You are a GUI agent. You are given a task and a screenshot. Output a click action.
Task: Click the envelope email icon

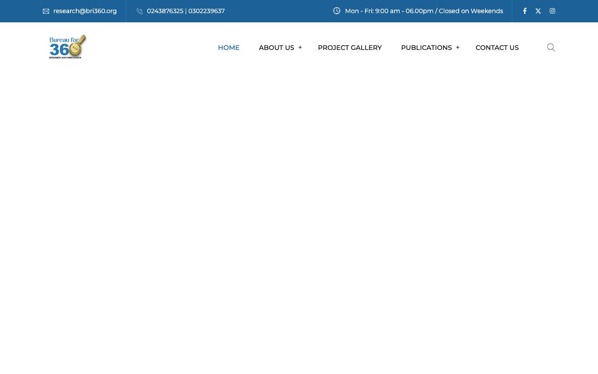click(46, 11)
